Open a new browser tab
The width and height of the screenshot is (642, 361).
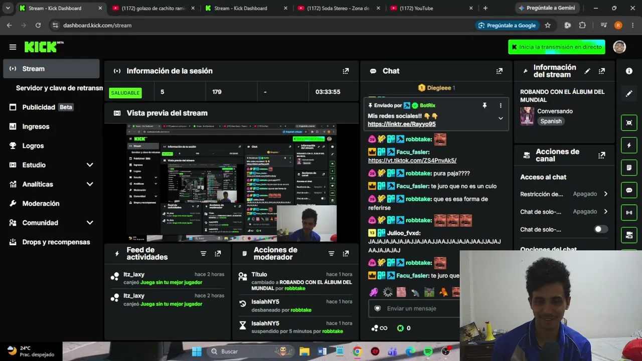485,8
